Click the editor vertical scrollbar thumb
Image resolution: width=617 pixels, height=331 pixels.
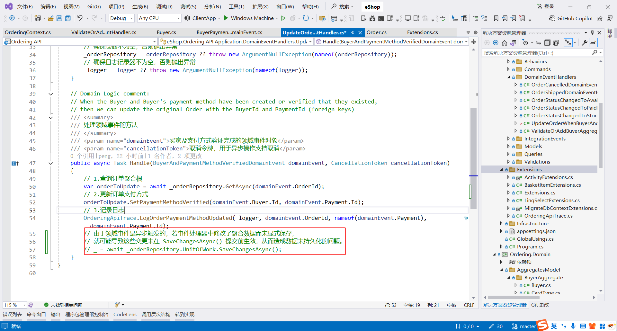coord(473,159)
